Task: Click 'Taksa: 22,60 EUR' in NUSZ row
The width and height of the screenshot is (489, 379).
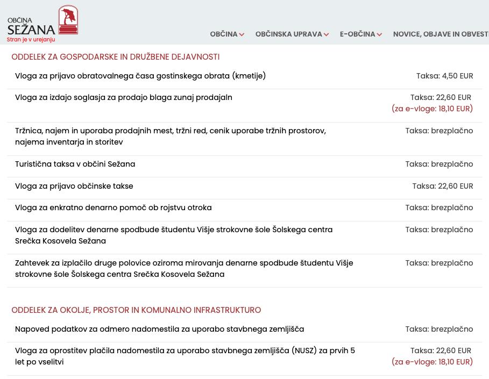Action: (441, 351)
